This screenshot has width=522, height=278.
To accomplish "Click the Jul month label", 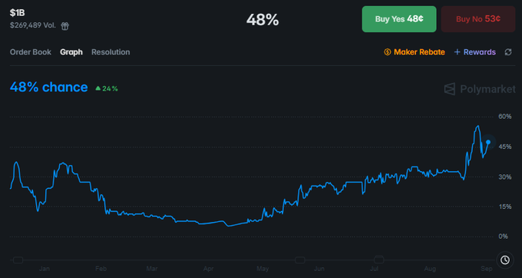I will click(x=374, y=269).
